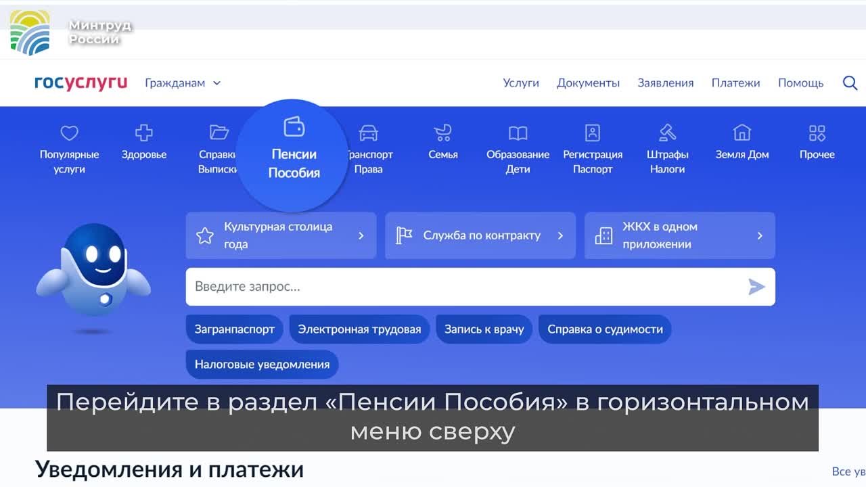Click the building icon on ЖКХ card

click(603, 235)
